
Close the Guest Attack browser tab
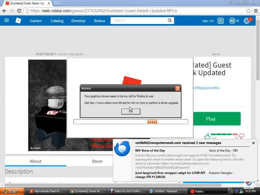tap(48, 3)
